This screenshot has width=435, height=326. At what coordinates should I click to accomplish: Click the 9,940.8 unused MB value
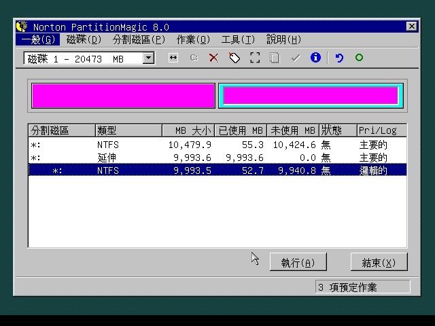[296, 170]
